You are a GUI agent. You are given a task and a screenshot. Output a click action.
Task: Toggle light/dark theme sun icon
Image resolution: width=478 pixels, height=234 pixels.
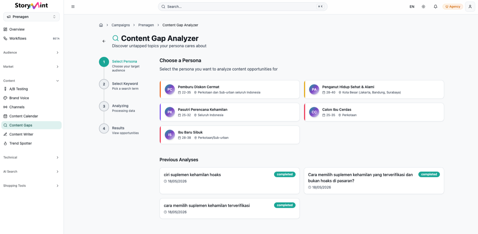(423, 6)
